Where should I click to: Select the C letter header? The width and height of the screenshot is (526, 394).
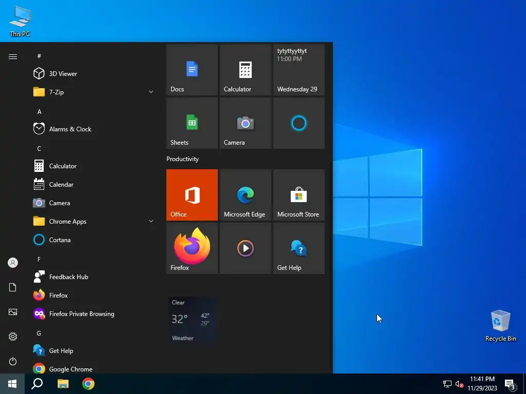[39, 148]
